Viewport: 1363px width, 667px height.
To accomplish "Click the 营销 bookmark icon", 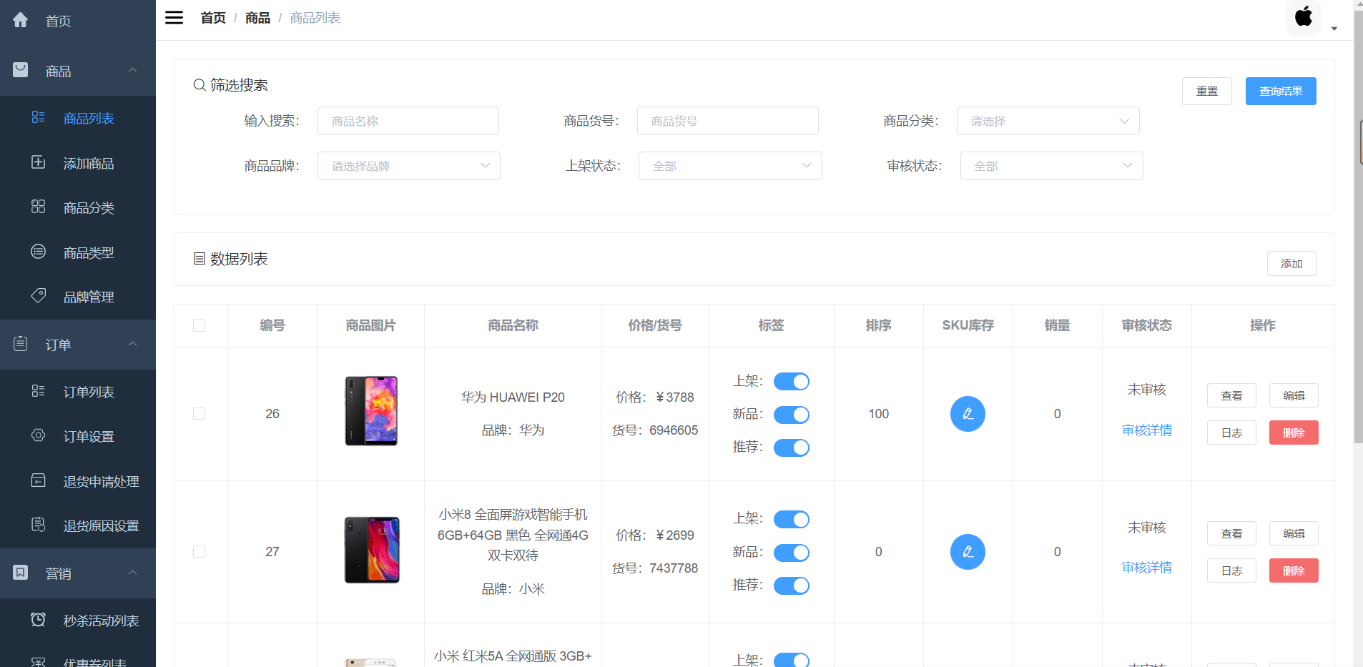I will click(x=21, y=573).
